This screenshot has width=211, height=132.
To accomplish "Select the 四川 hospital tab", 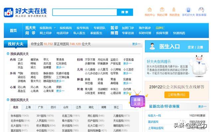I will coord(53,107).
